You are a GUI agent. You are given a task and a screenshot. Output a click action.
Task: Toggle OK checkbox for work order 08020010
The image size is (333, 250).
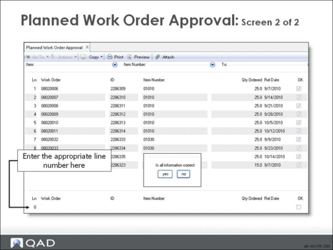click(x=299, y=123)
